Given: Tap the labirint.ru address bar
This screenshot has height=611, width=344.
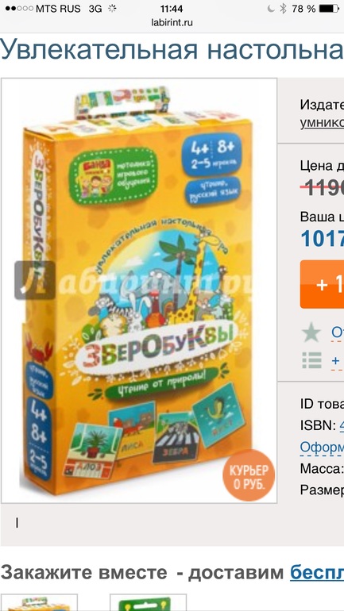Looking at the screenshot, I should (x=172, y=22).
